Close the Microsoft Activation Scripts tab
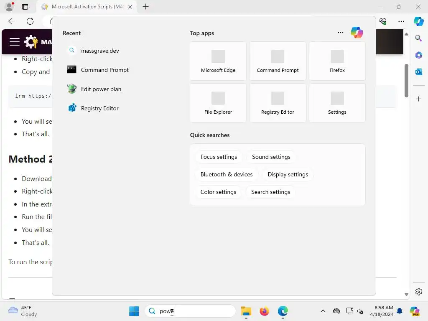The height and width of the screenshot is (321, 428). click(x=130, y=7)
